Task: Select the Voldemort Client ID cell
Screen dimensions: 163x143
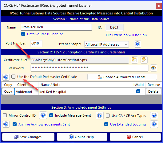Action: pos(26,92)
